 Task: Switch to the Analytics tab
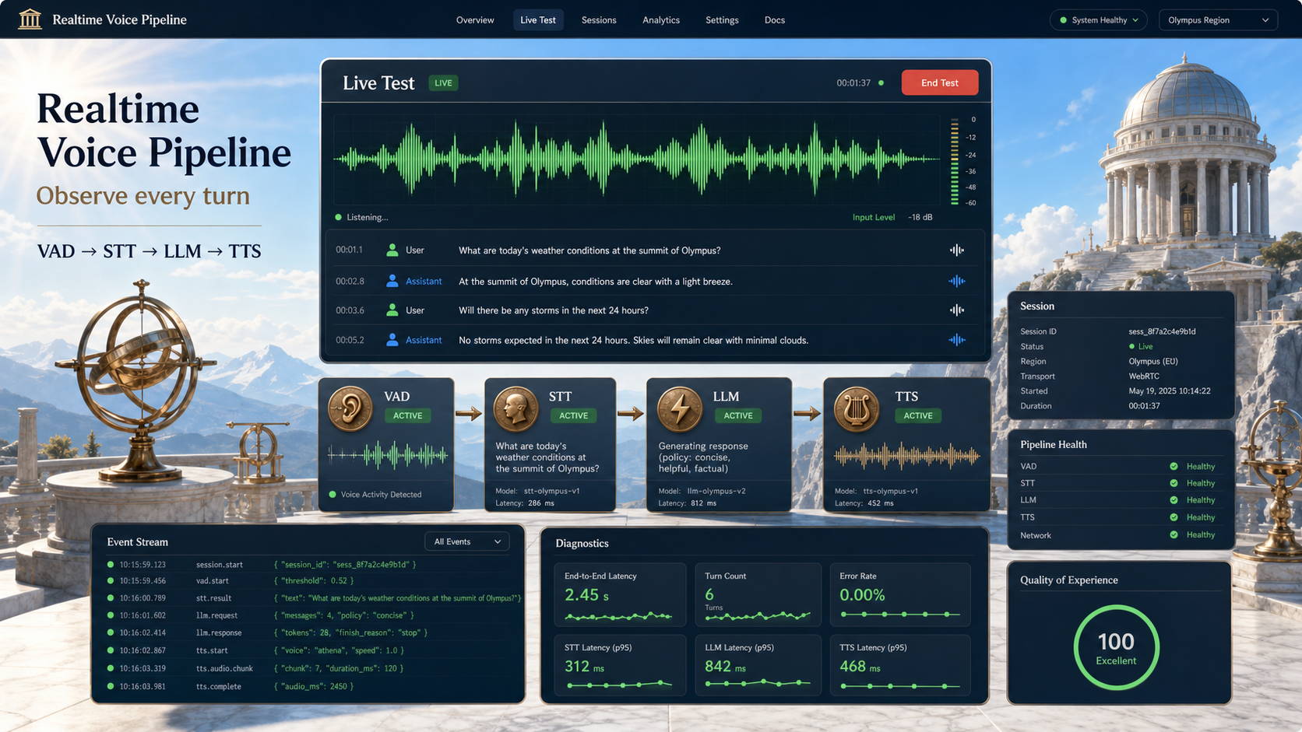pyautogui.click(x=661, y=20)
